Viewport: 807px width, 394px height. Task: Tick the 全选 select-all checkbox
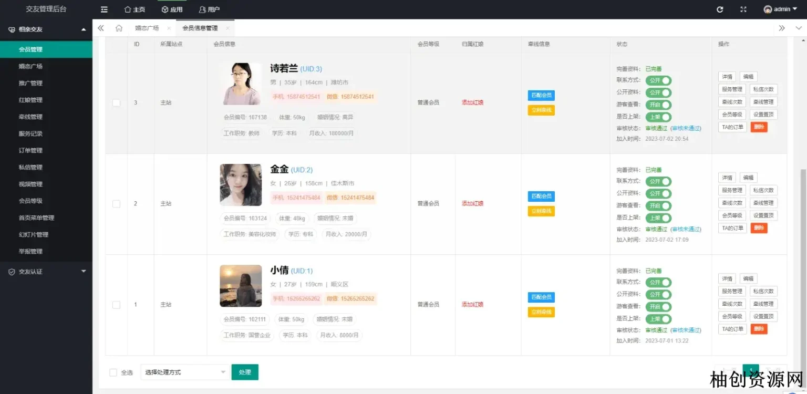tap(113, 372)
